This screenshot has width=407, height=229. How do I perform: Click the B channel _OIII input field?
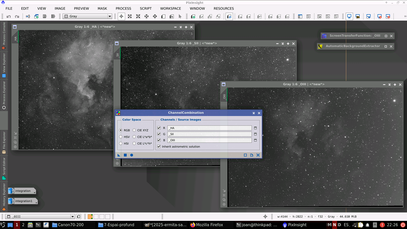(209, 140)
